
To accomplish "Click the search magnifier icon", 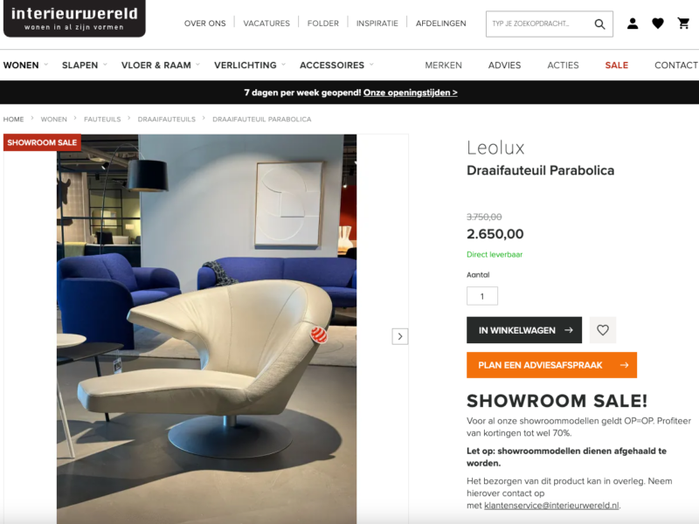I will click(599, 24).
